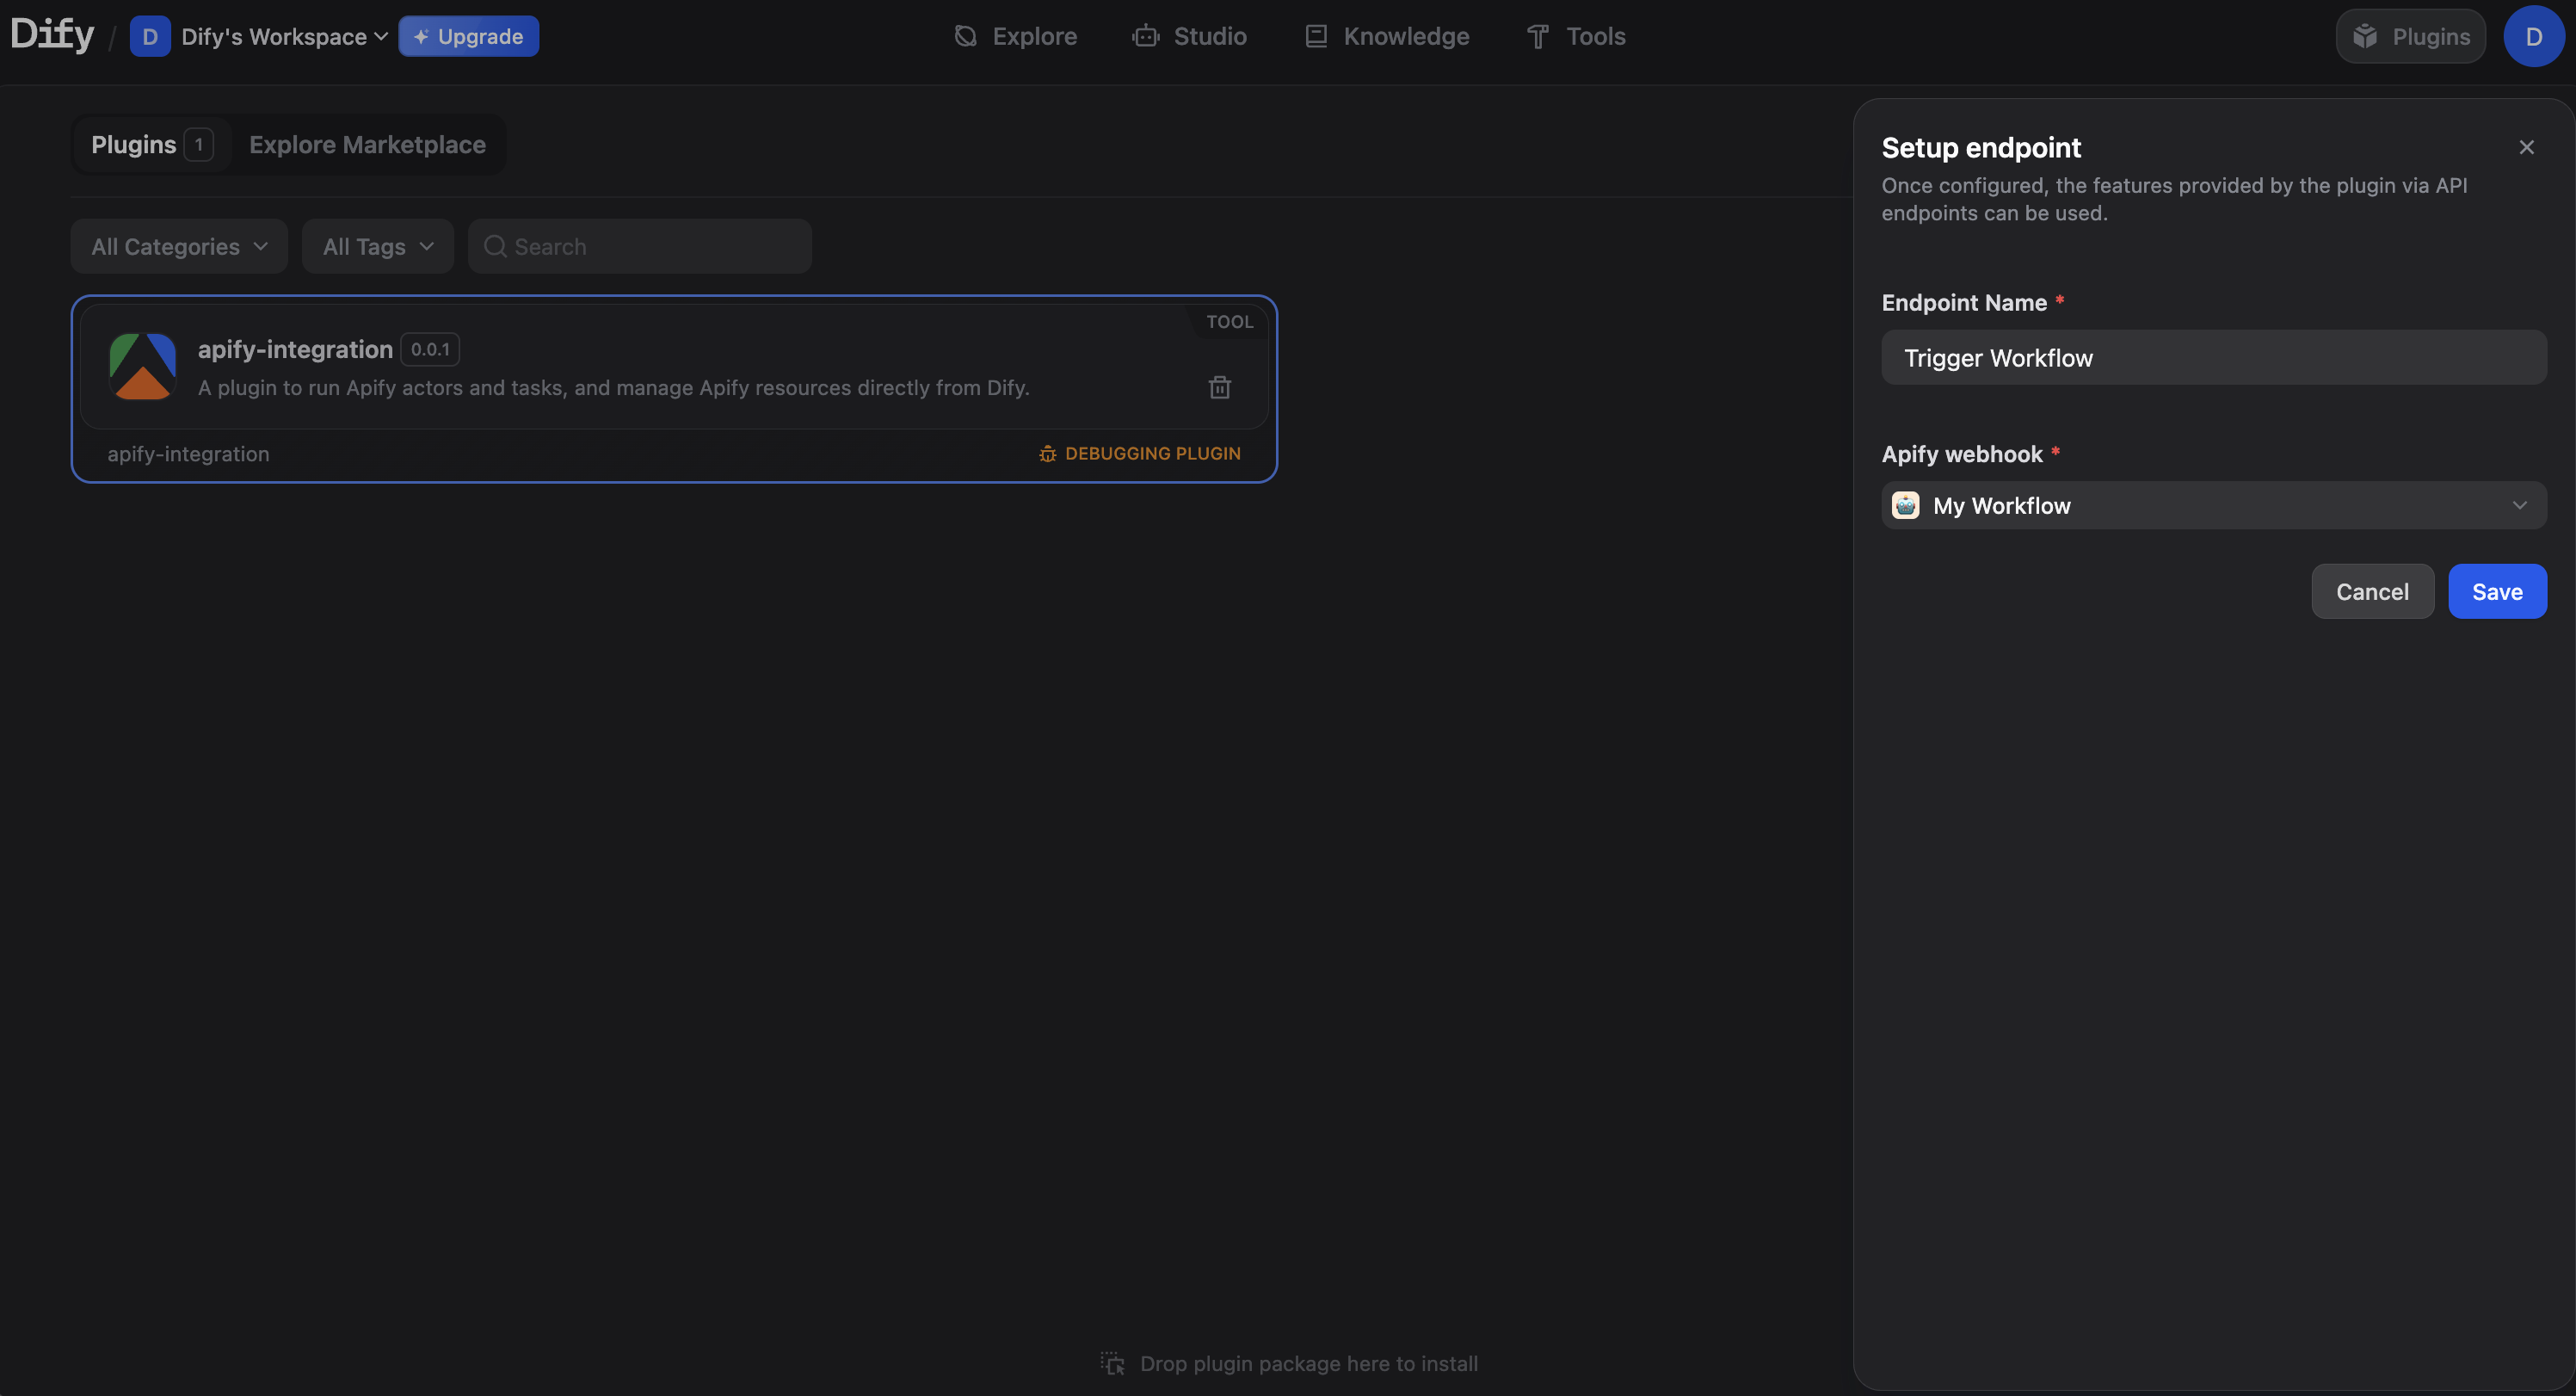This screenshot has height=1396, width=2576.
Task: Expand the All Tags filter
Action: (377, 246)
